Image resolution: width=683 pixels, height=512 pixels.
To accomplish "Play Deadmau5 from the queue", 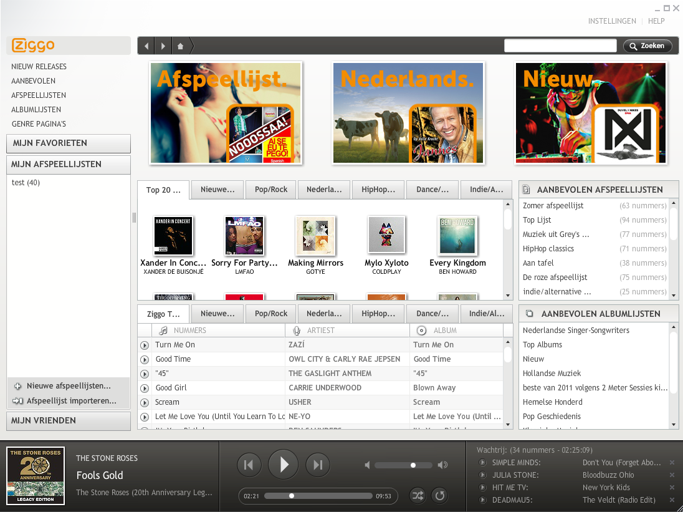I will pos(482,500).
